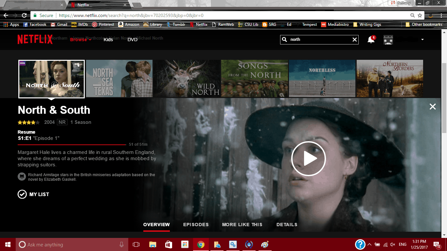Clear the search box with X
447x251 pixels.
(x=354, y=40)
